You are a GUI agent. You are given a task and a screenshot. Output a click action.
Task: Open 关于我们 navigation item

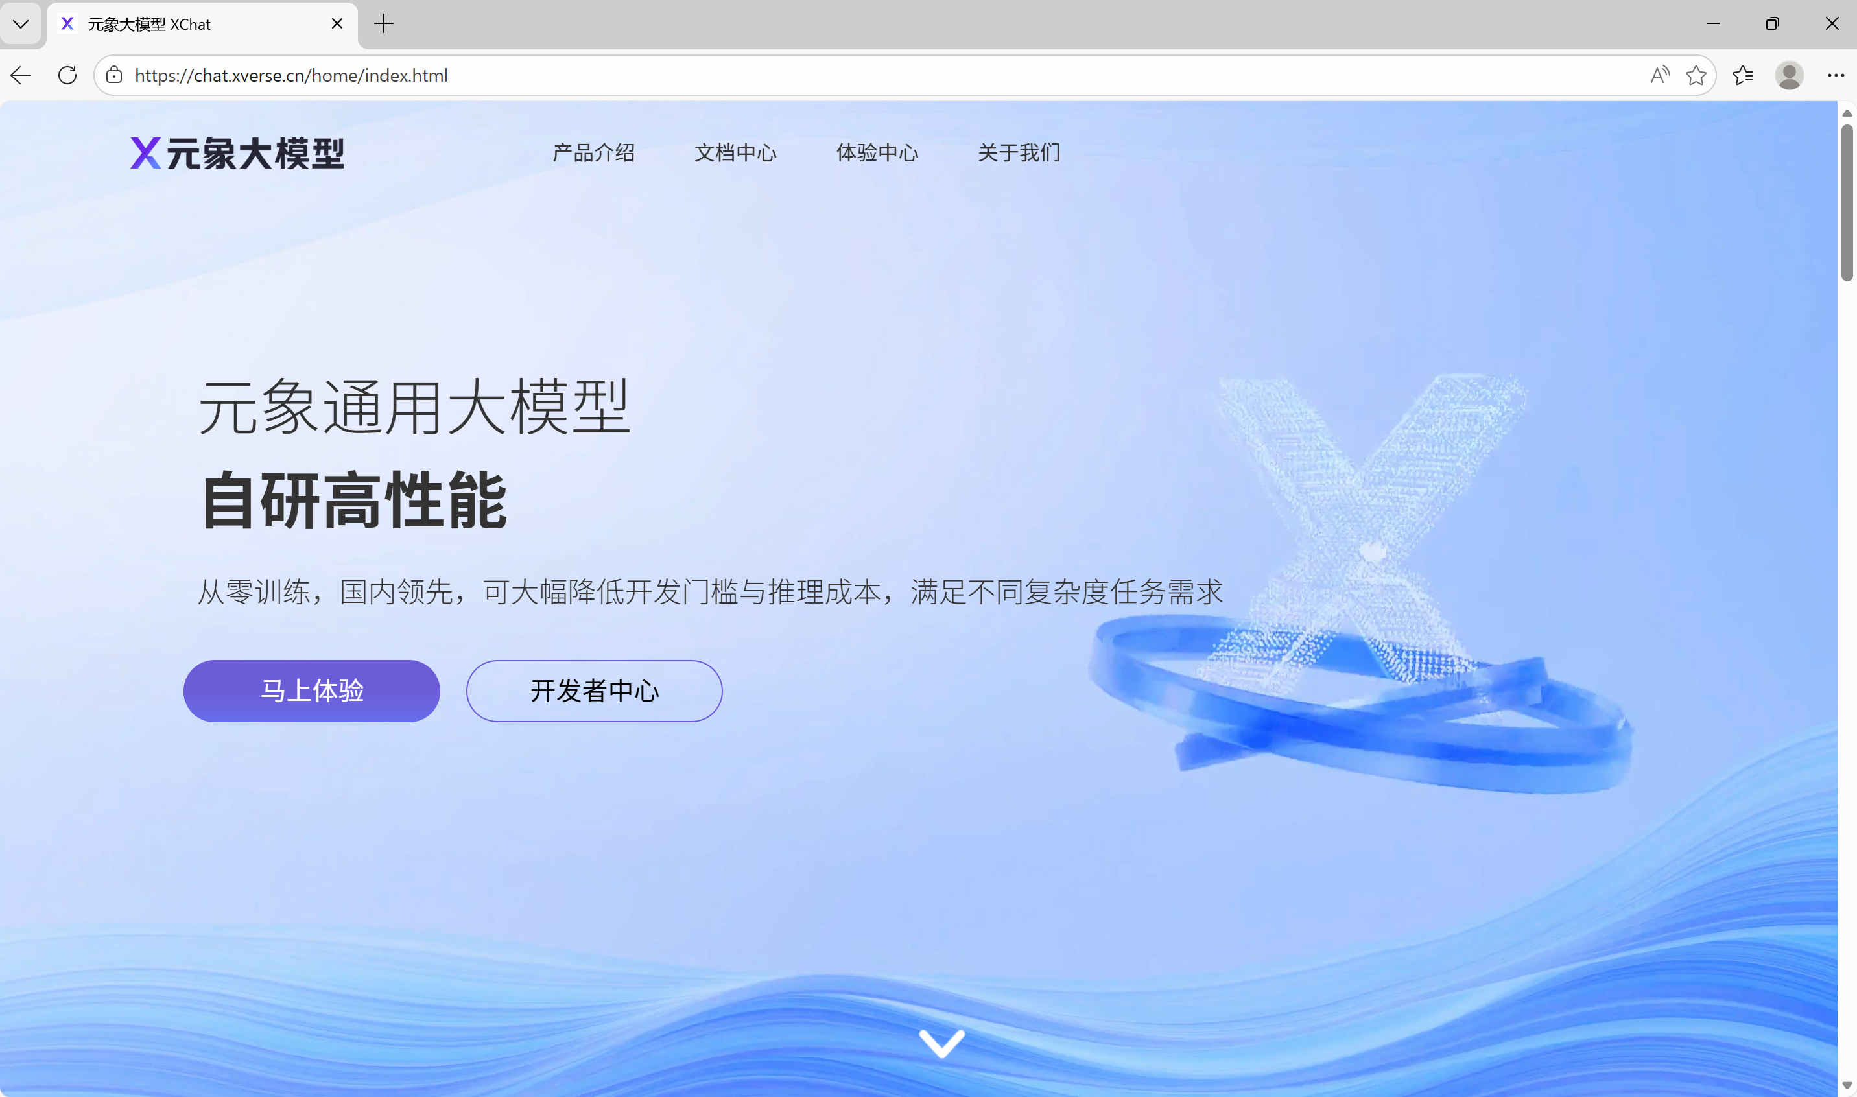1019,153
